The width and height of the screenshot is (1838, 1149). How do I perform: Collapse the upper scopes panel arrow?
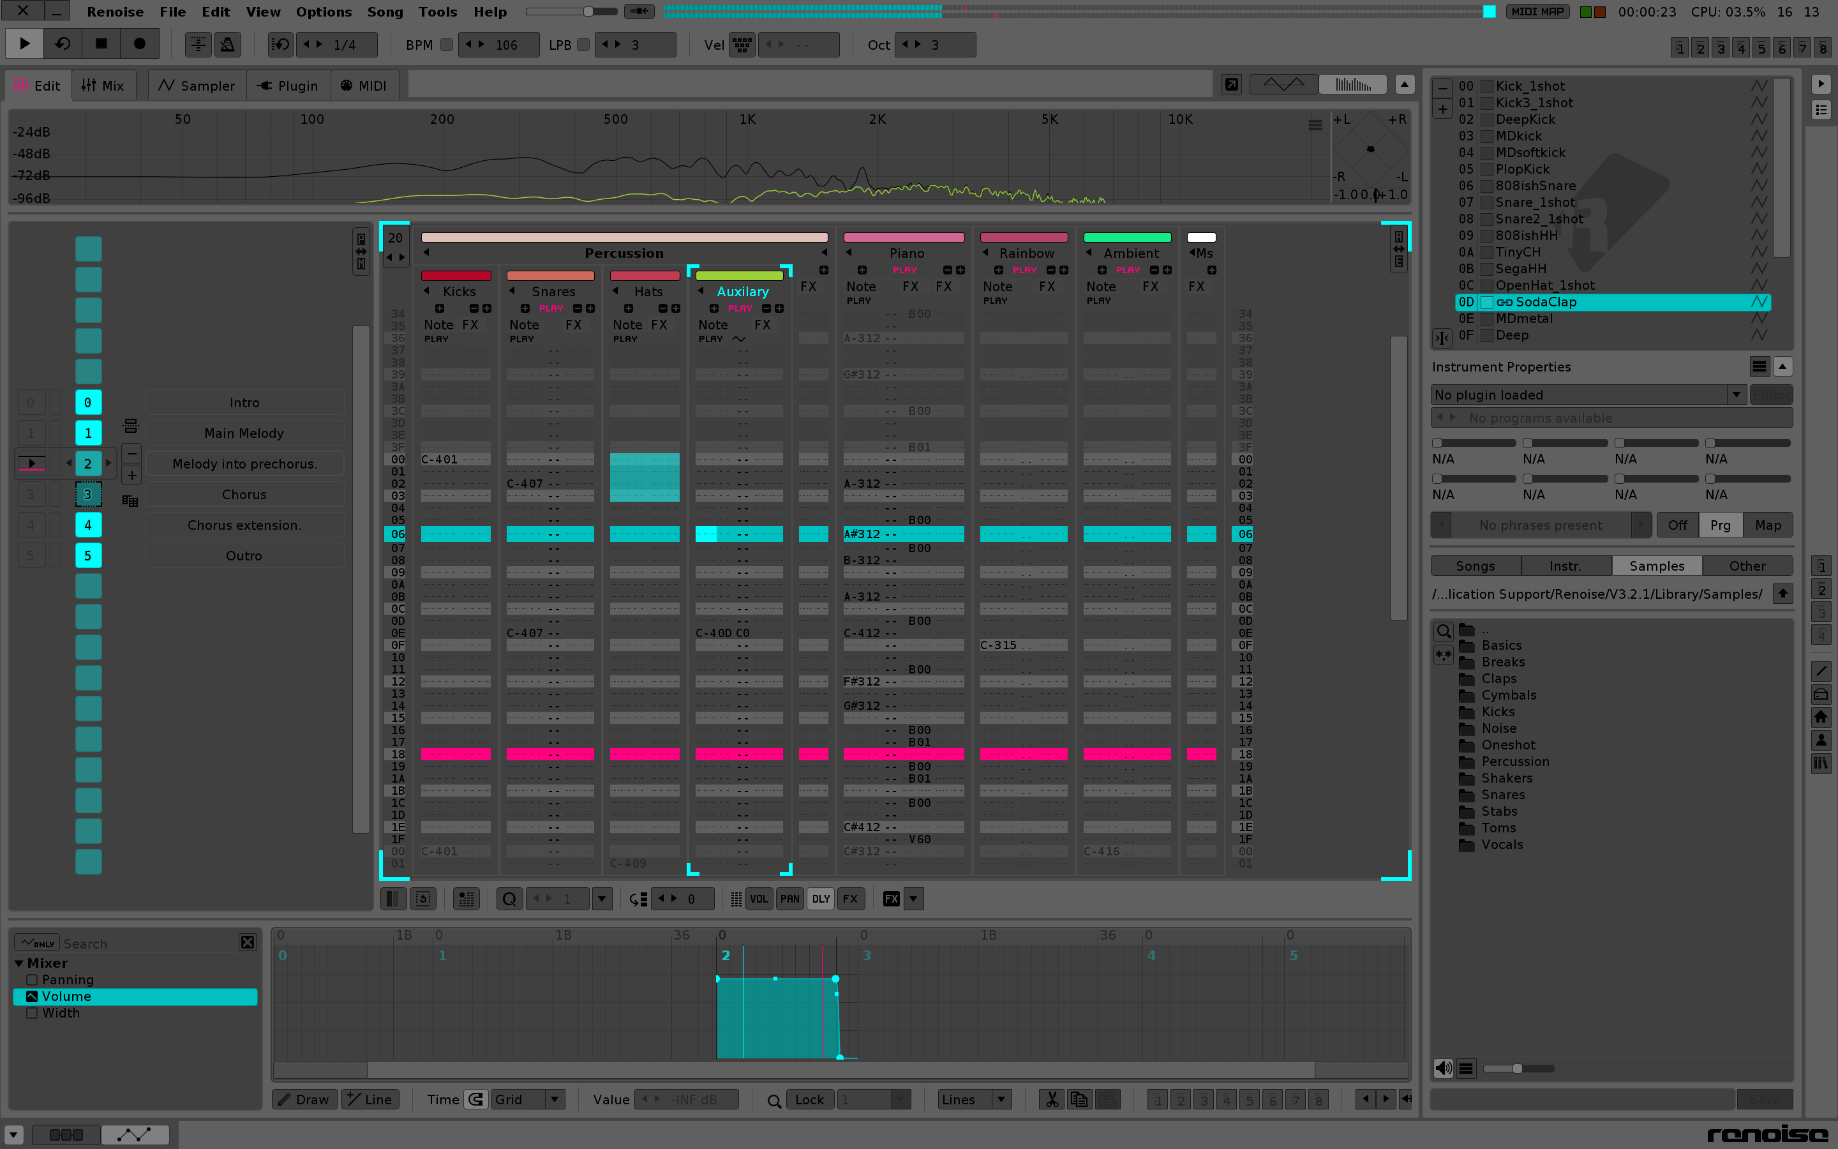click(x=1405, y=84)
